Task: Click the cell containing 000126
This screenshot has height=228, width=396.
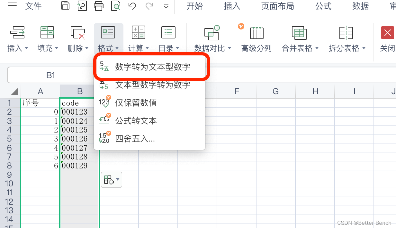Action: click(80, 139)
